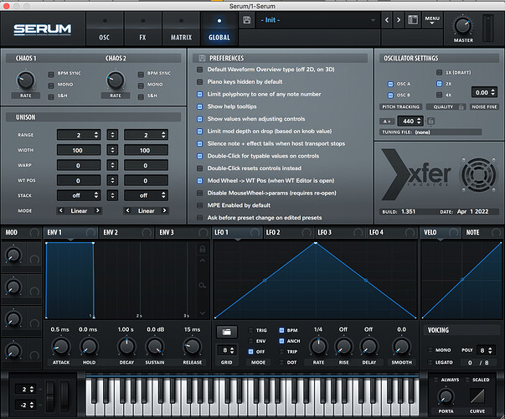This screenshot has width=505, height=419.
Task: Click the envelope ATTACK knob
Action: pos(61,346)
